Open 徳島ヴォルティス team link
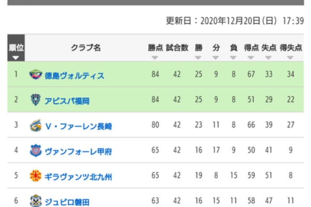Viewport: 311px width, 207px height. [74, 76]
